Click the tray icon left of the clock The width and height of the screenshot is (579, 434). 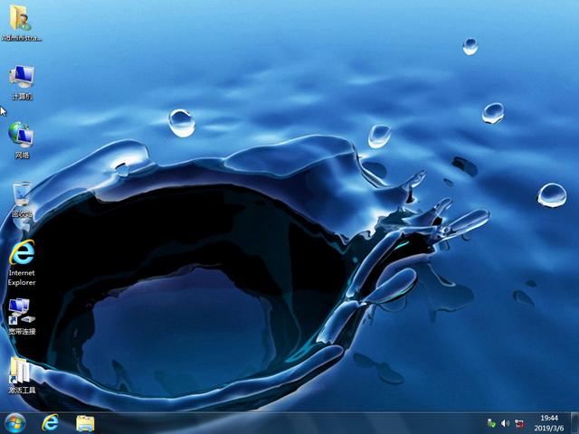pyautogui.click(x=519, y=423)
